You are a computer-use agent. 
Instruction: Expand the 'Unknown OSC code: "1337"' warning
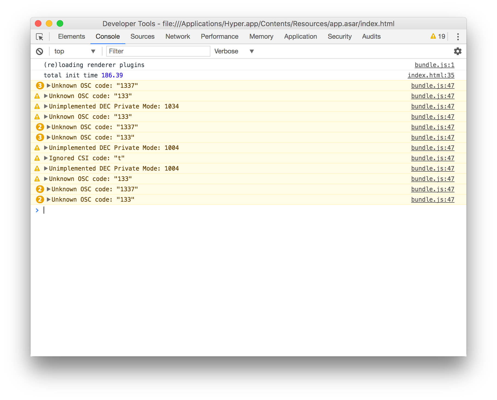tap(48, 85)
